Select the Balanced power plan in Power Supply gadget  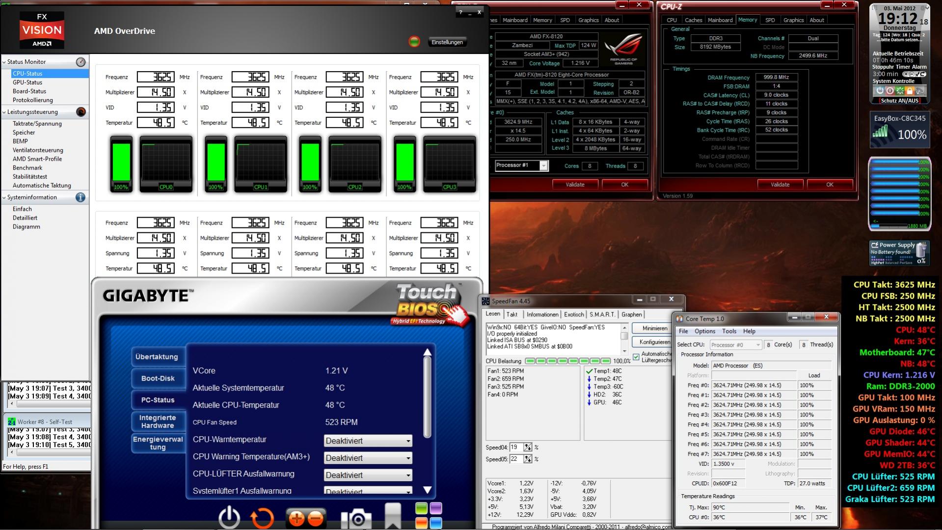tap(893, 263)
